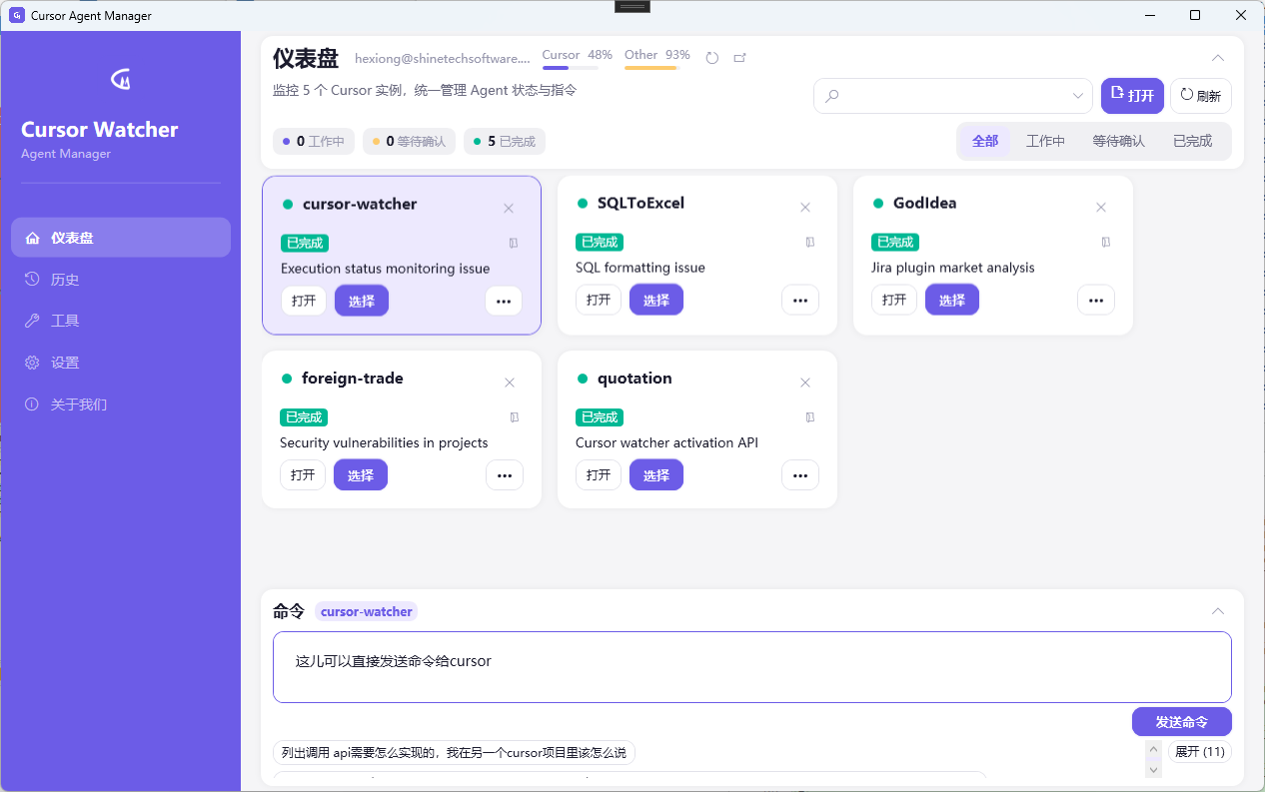Open the 关于我们 sidebar item

[121, 404]
